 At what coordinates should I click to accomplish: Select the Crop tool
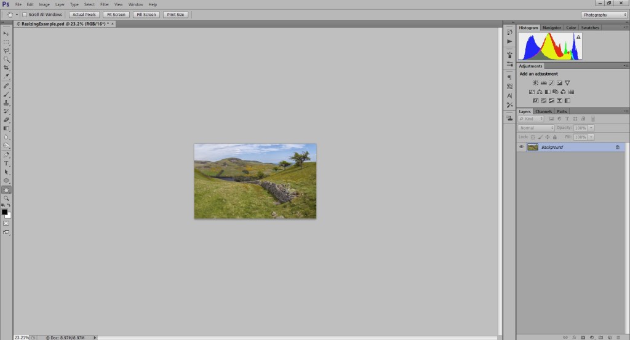(6, 68)
